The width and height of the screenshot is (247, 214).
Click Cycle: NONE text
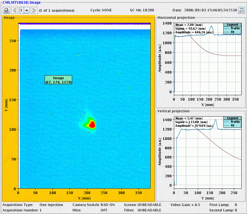click(101, 10)
